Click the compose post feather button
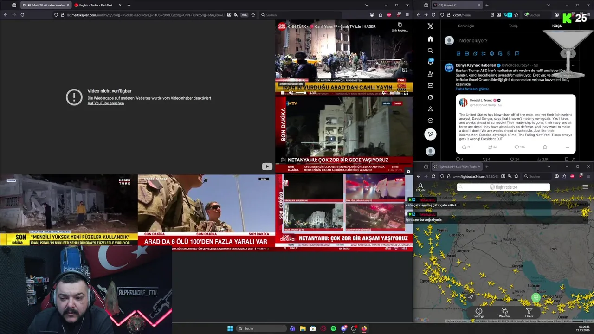 (x=430, y=135)
